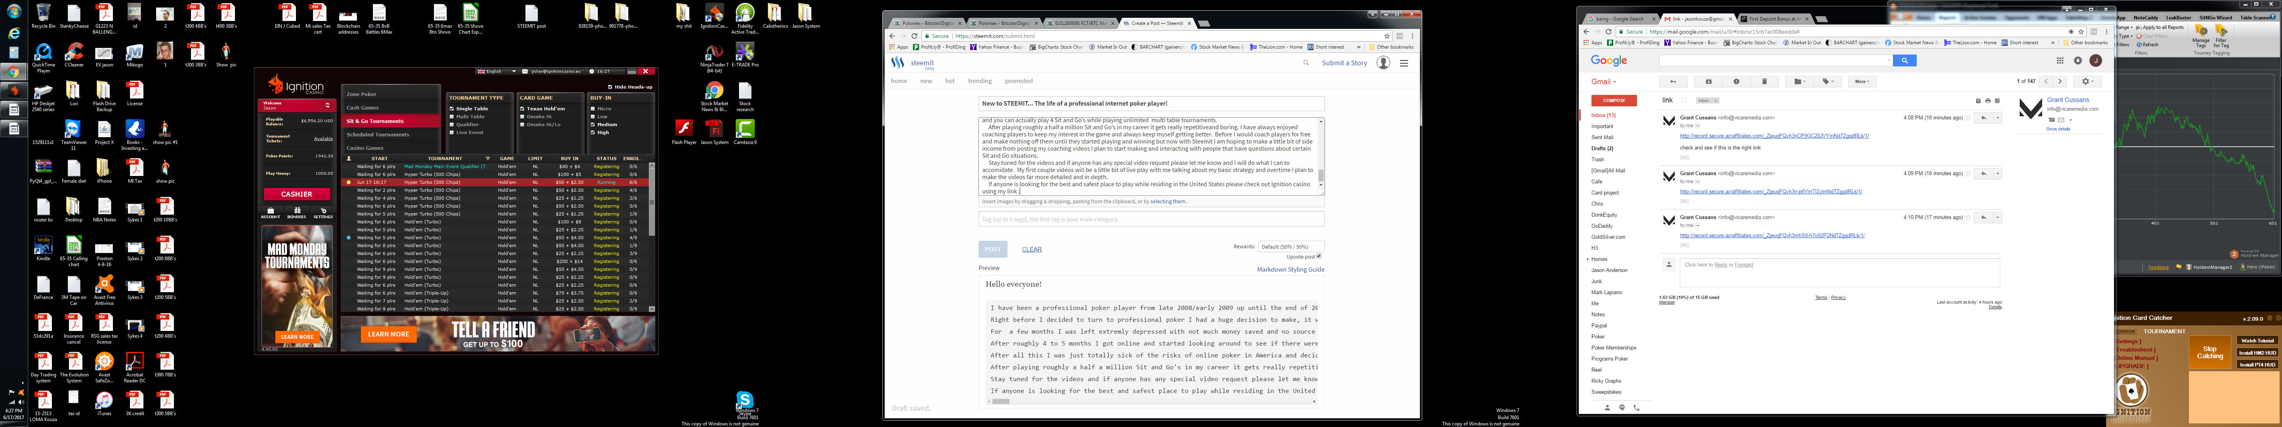
Task: Open the Google apps grid icon
Action: tap(2060, 60)
